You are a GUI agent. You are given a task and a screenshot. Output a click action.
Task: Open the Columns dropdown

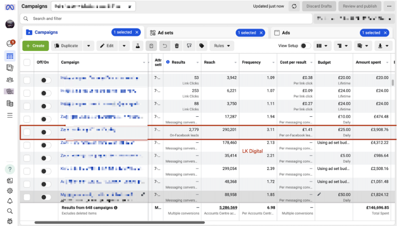tap(322, 46)
